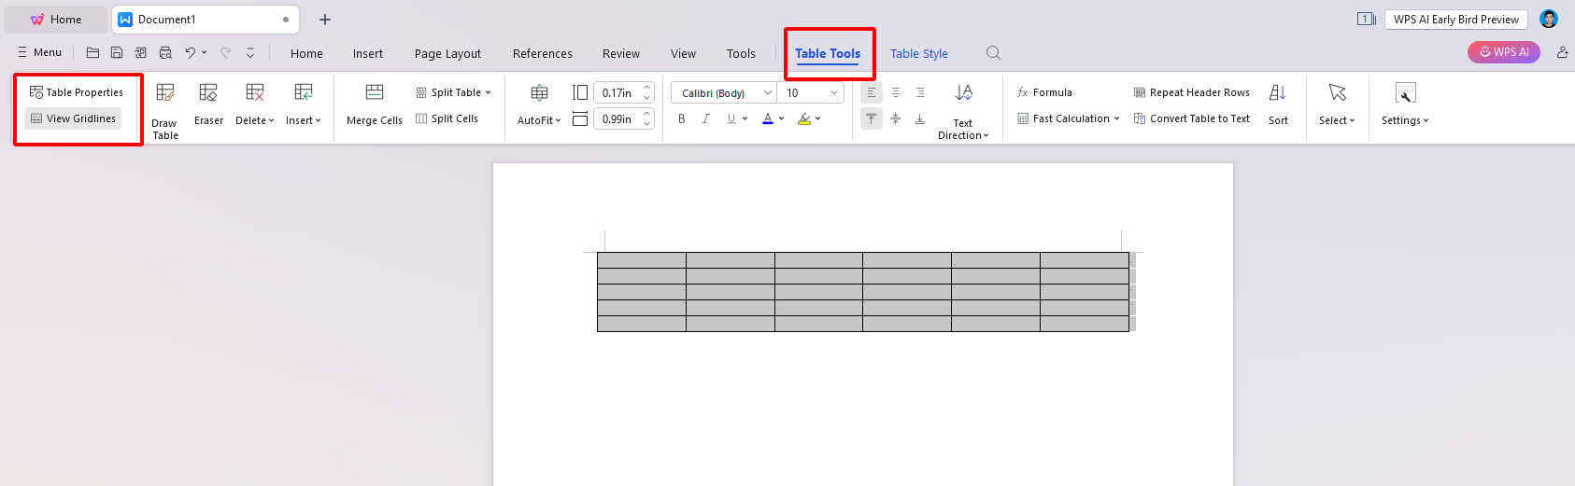Screen dimensions: 1575x486
Task: Align cell text to vertical middle
Action: [x=895, y=118]
